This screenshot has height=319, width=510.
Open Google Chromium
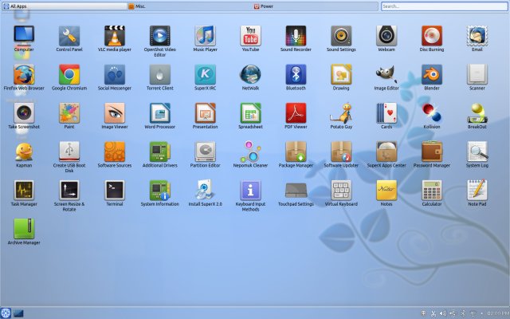pyautogui.click(x=69, y=74)
